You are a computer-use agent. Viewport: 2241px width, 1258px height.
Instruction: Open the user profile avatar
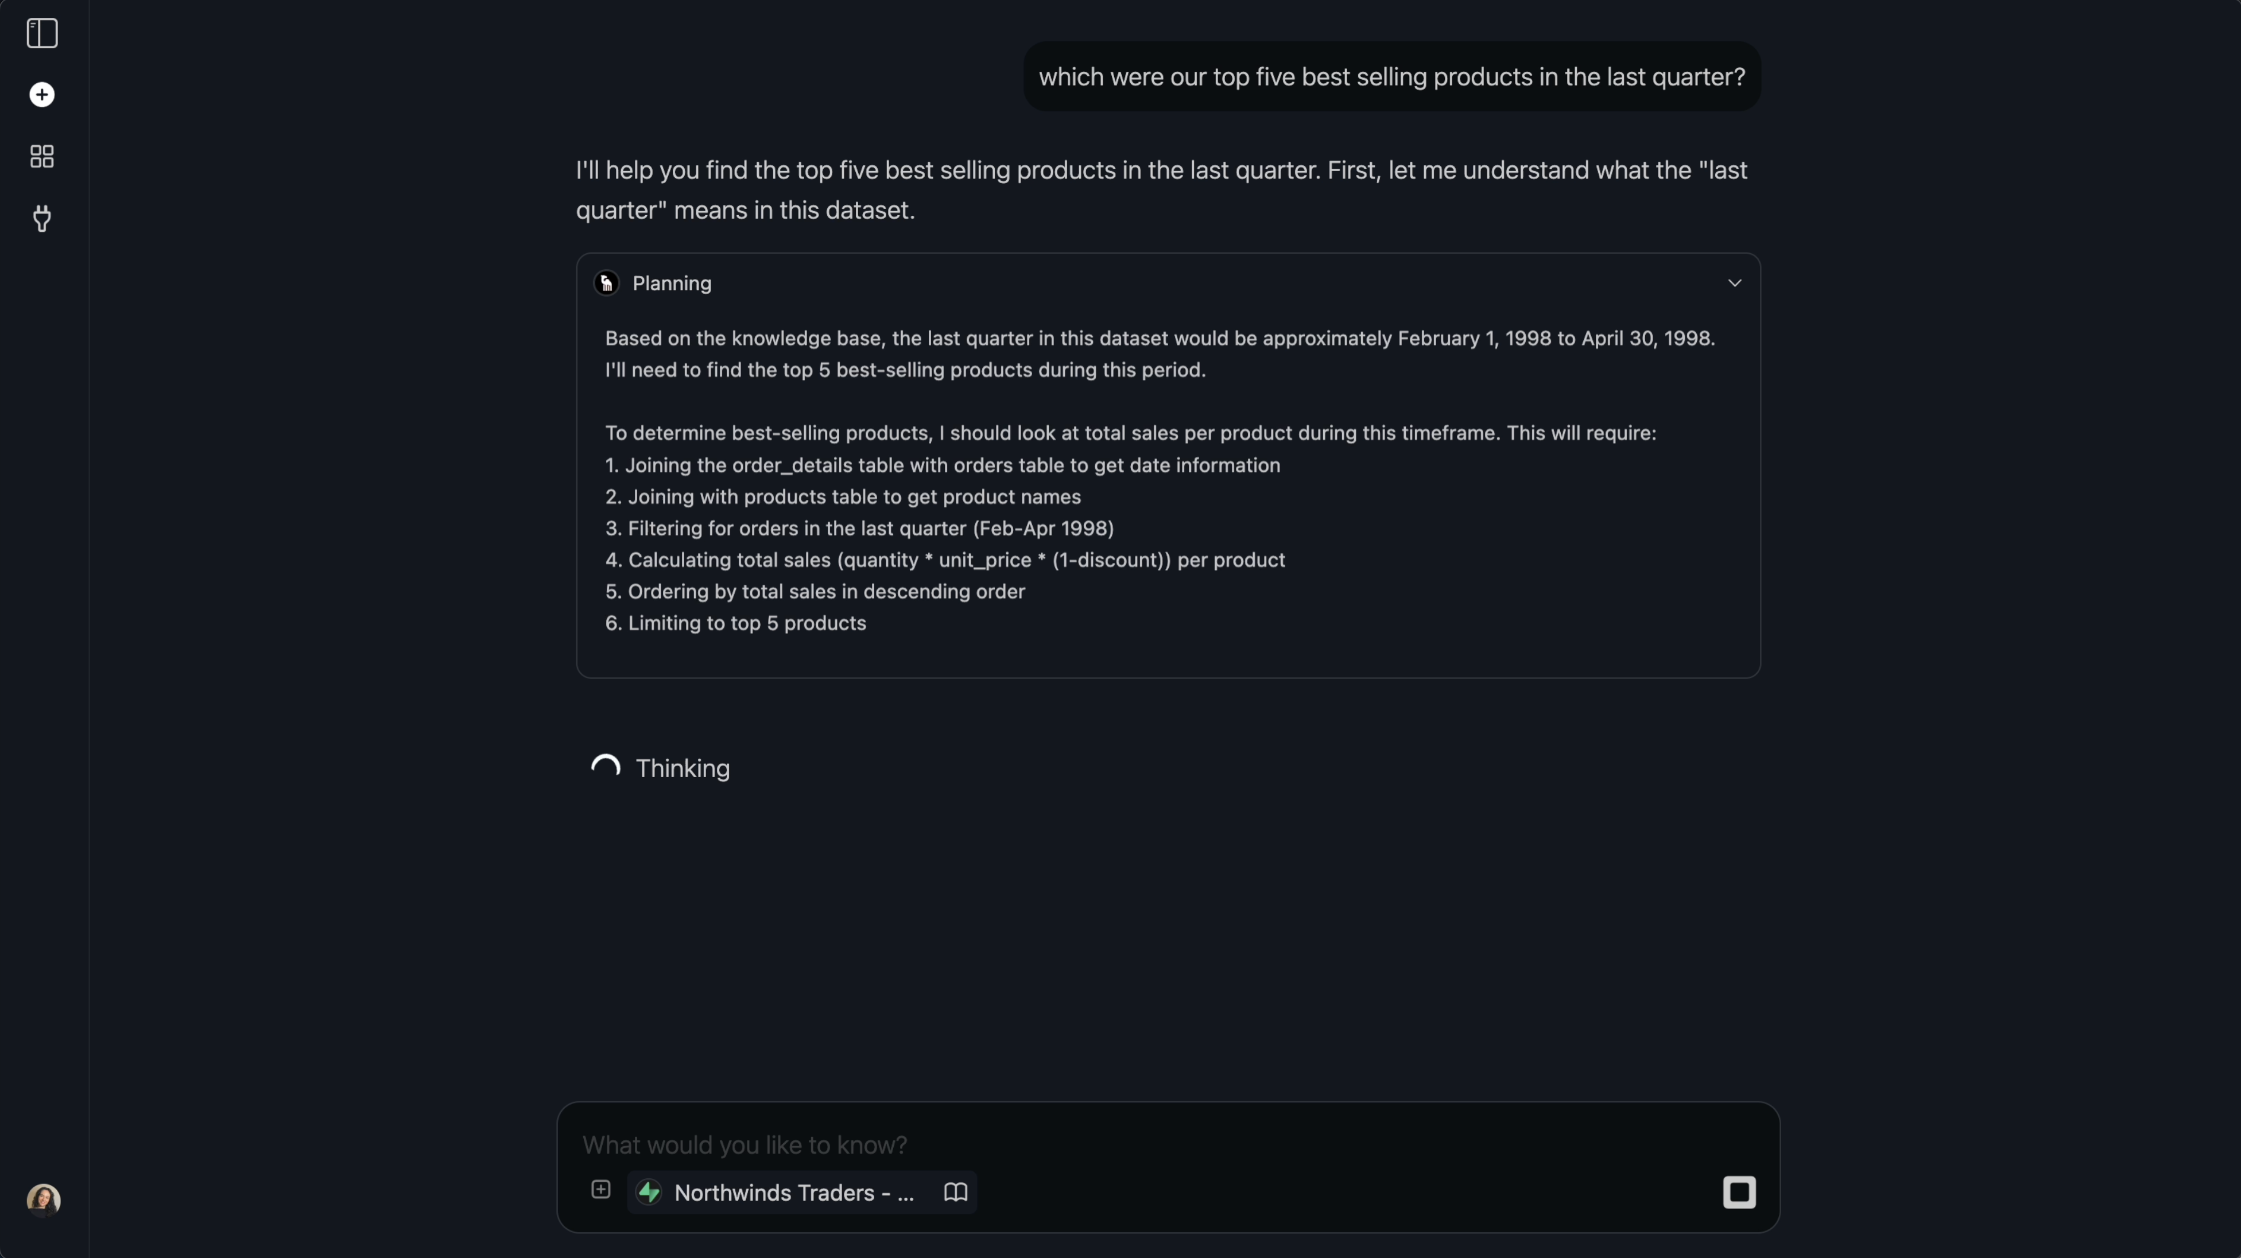coord(42,1199)
